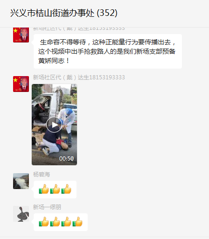Open 新场一缪朋's rabbit avatar
The width and height of the screenshot is (209, 239).
[x=21, y=214]
